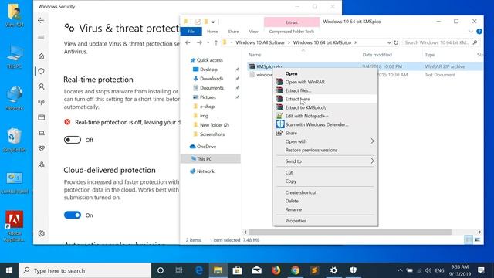Switch to the View ribbon tab

pyautogui.click(x=254, y=32)
